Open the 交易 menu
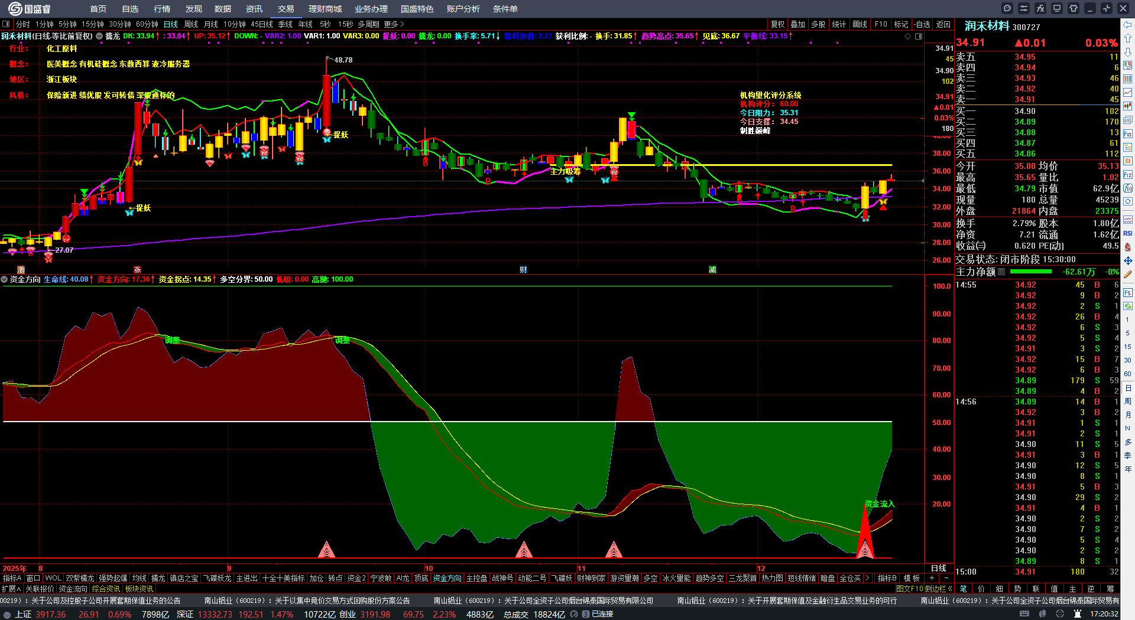The image size is (1135, 620). [x=286, y=9]
